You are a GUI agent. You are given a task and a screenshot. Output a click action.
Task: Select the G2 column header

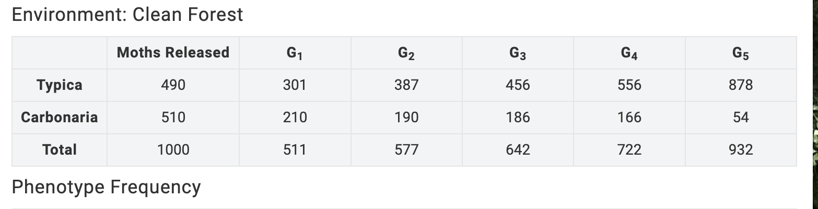coord(406,53)
